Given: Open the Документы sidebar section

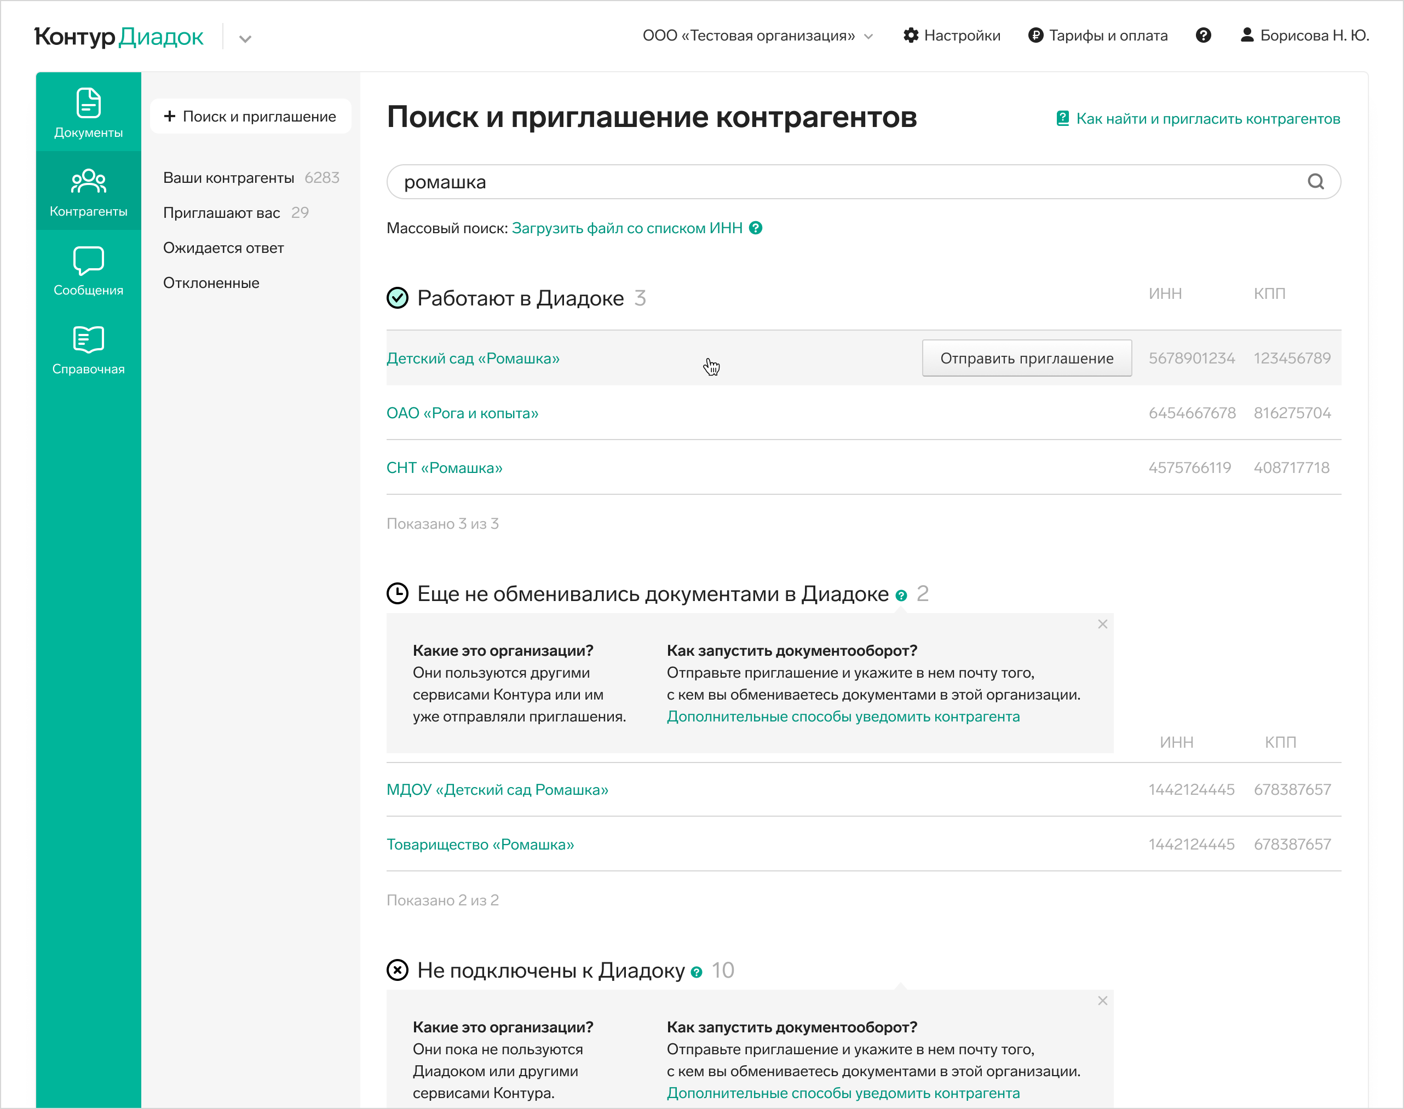Looking at the screenshot, I should click(x=88, y=112).
